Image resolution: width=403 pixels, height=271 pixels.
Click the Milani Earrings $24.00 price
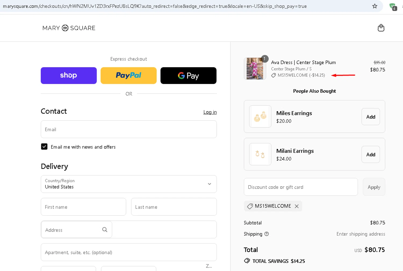click(284, 159)
